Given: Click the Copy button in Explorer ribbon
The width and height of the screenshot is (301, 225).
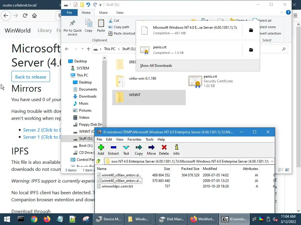Looking at the screenshot, I should pos(88,26).
